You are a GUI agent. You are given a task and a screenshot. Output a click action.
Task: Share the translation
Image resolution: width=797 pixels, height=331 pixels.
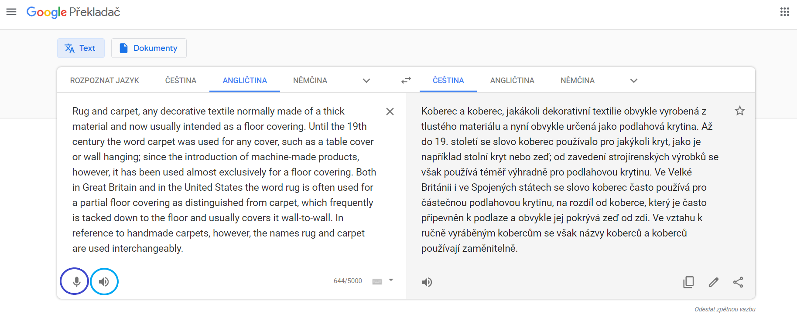(738, 282)
